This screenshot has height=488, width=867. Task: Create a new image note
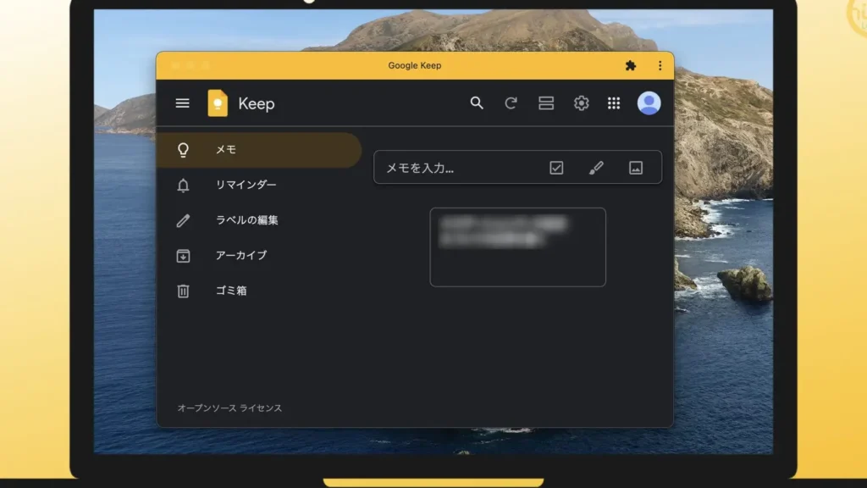636,168
